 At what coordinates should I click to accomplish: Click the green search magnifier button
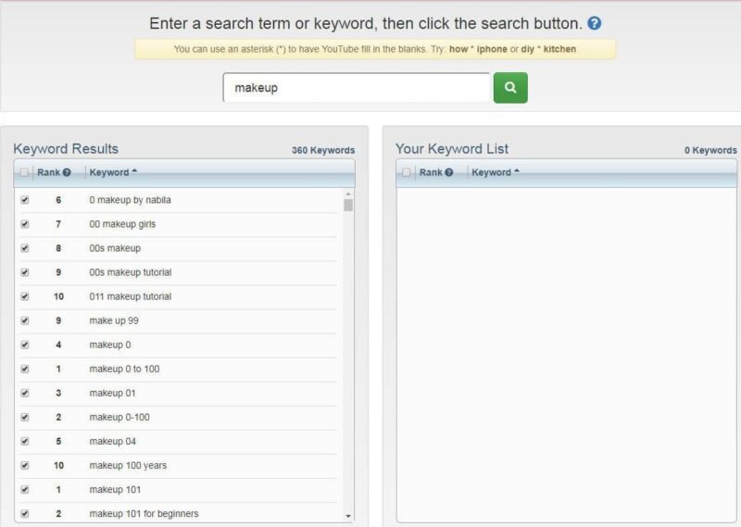tap(510, 87)
